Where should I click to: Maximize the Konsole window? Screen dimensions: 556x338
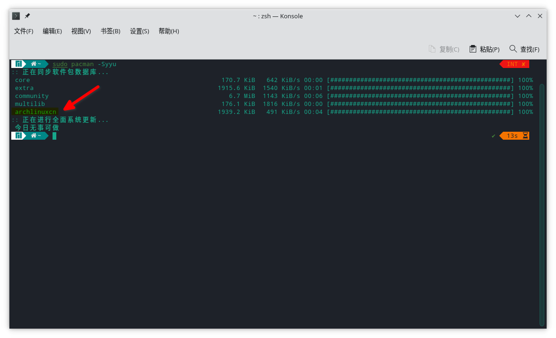pos(529,16)
